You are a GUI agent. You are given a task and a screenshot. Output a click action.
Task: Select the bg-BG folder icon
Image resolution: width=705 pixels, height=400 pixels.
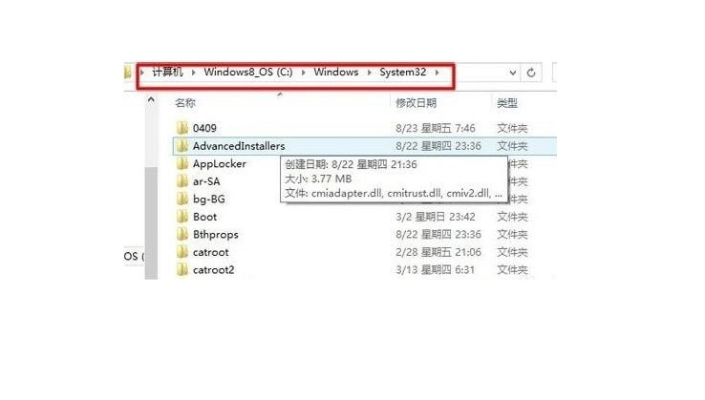click(x=182, y=199)
